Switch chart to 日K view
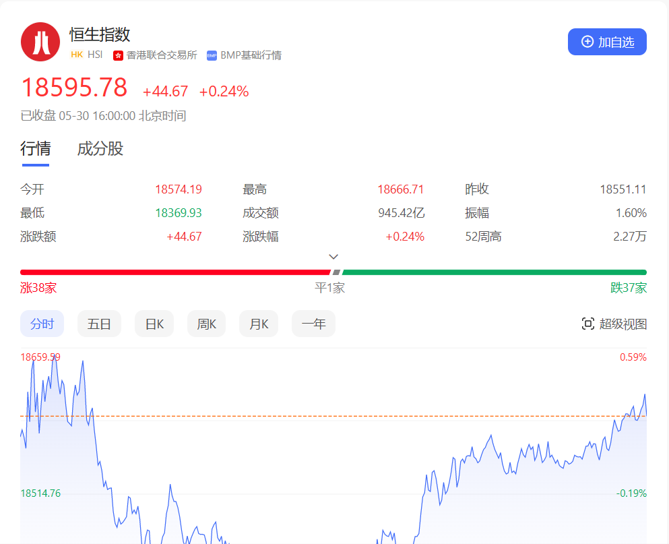Screen dimensions: 669x544 tap(154, 324)
